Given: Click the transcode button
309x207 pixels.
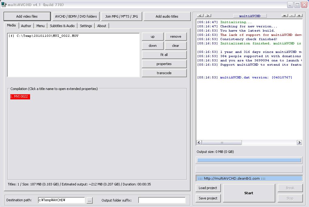Looking at the screenshot, I should point(164,73).
